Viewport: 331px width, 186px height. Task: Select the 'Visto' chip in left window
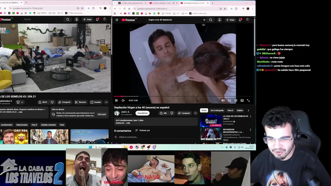point(62,125)
